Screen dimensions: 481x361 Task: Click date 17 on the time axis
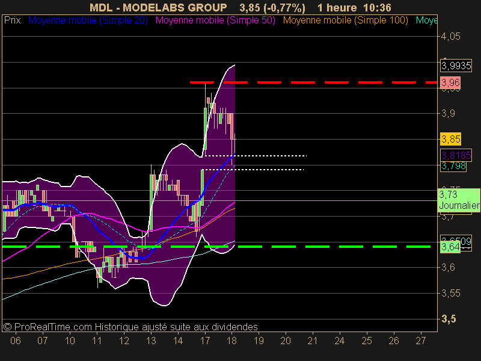point(205,341)
